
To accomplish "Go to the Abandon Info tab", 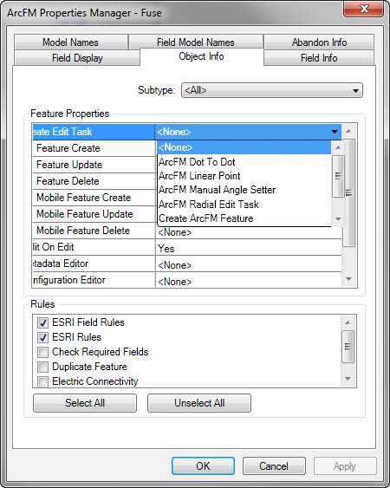I will (319, 42).
